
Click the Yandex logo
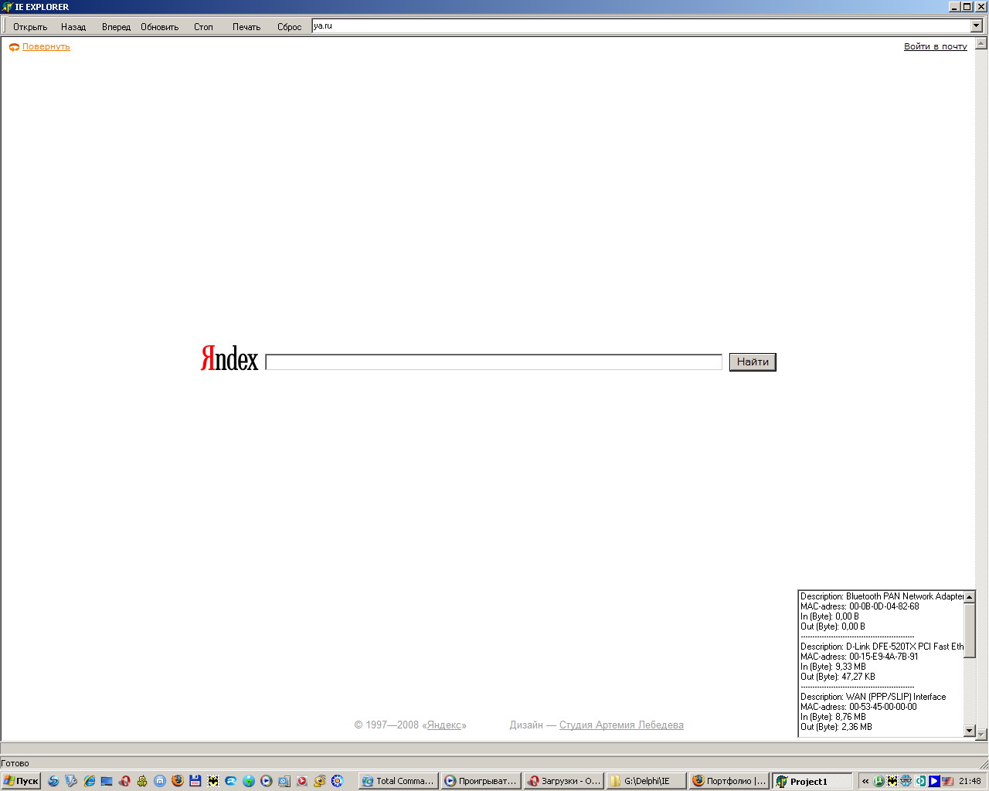click(x=229, y=359)
